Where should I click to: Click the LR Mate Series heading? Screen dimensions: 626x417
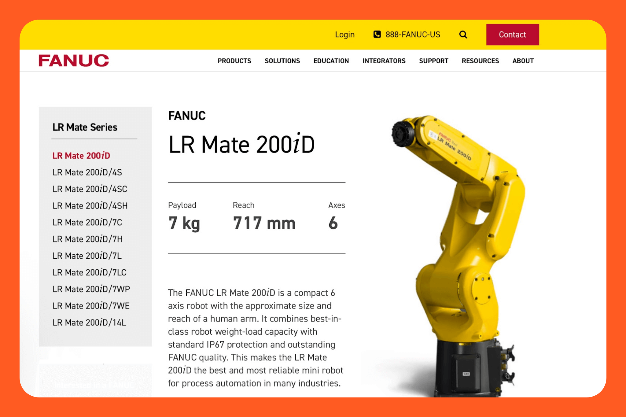pos(85,127)
